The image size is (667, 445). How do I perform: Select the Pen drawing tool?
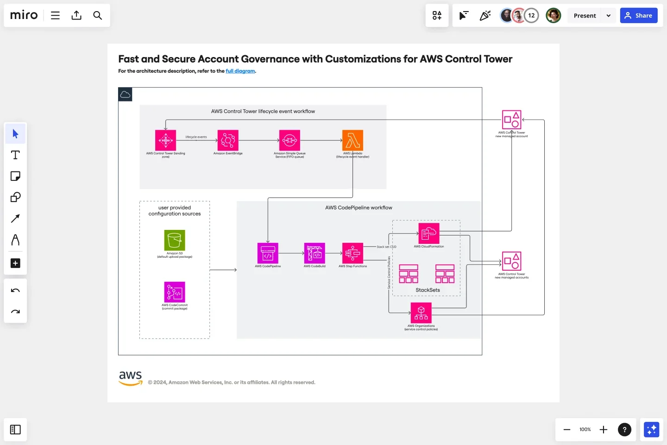point(15,240)
